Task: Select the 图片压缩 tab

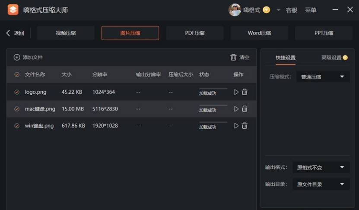Action: [130, 33]
